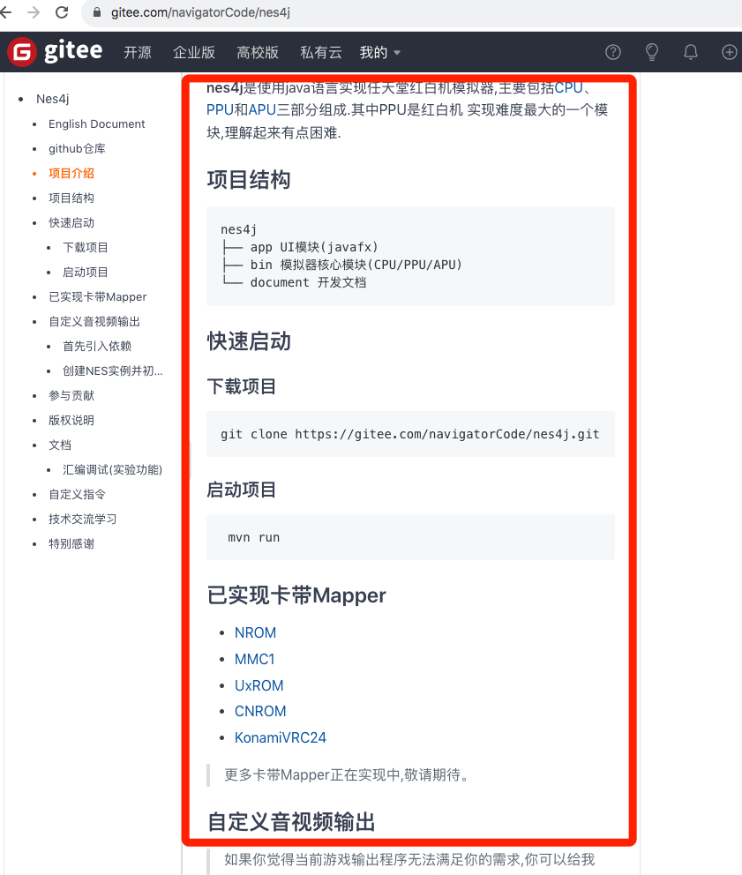742x875 pixels.
Task: Select 自定义音视频输出 in the outline
Action: click(x=94, y=321)
